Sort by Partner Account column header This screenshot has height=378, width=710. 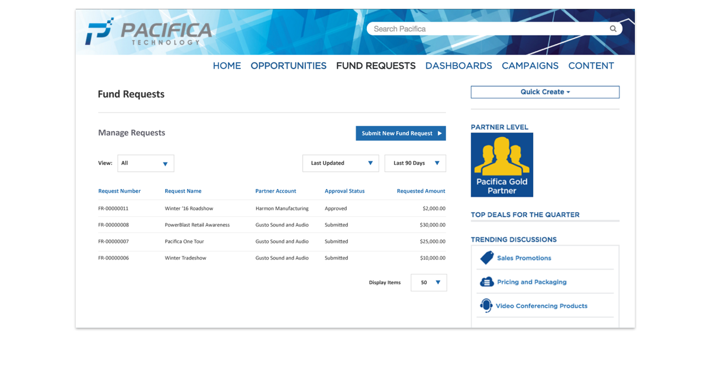click(x=276, y=191)
